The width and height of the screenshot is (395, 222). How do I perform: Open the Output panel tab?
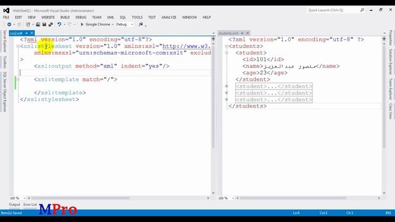[x=14, y=205]
